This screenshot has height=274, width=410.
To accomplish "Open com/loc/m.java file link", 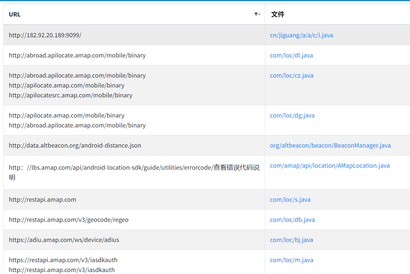I will 291,260.
